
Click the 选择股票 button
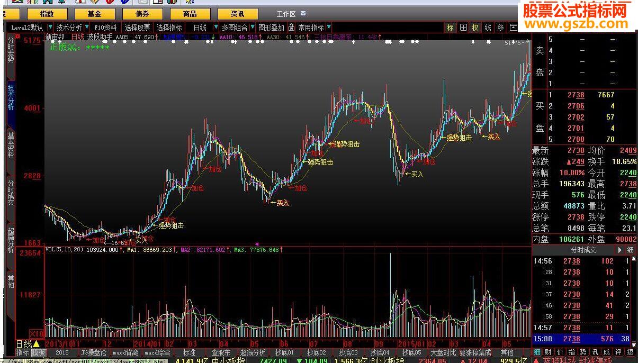(x=138, y=28)
